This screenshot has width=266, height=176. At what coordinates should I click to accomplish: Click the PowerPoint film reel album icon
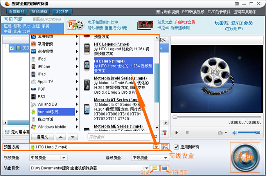click(x=75, y=25)
